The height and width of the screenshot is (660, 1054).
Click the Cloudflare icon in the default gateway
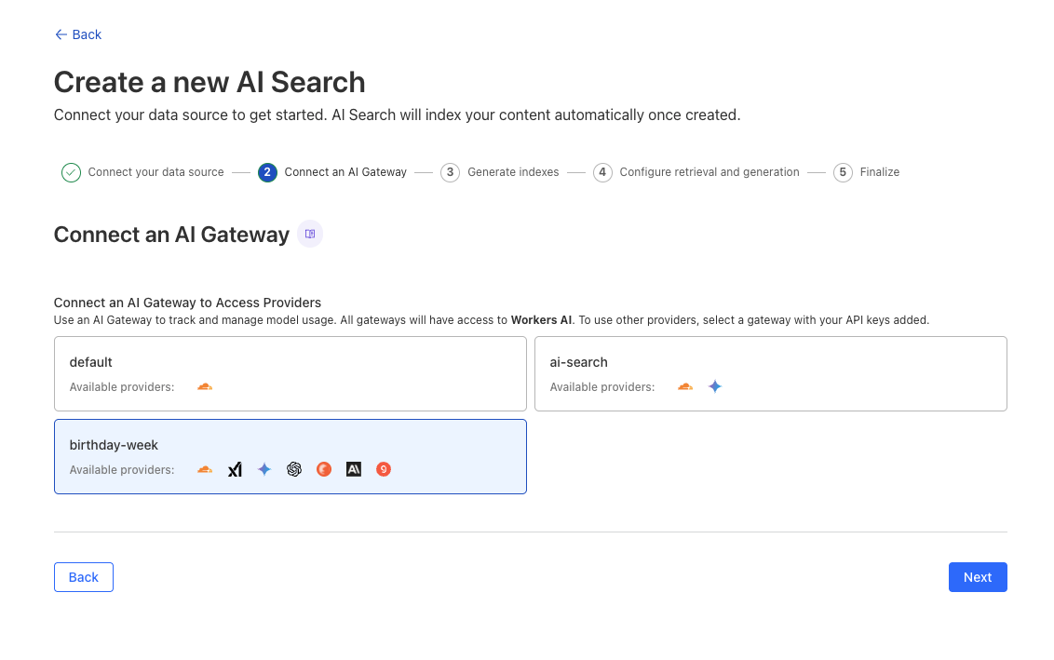pyautogui.click(x=205, y=386)
